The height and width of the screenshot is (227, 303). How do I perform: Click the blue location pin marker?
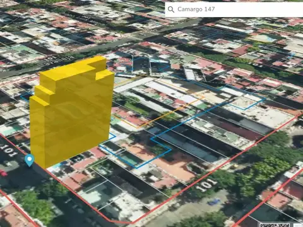[x=30, y=161]
